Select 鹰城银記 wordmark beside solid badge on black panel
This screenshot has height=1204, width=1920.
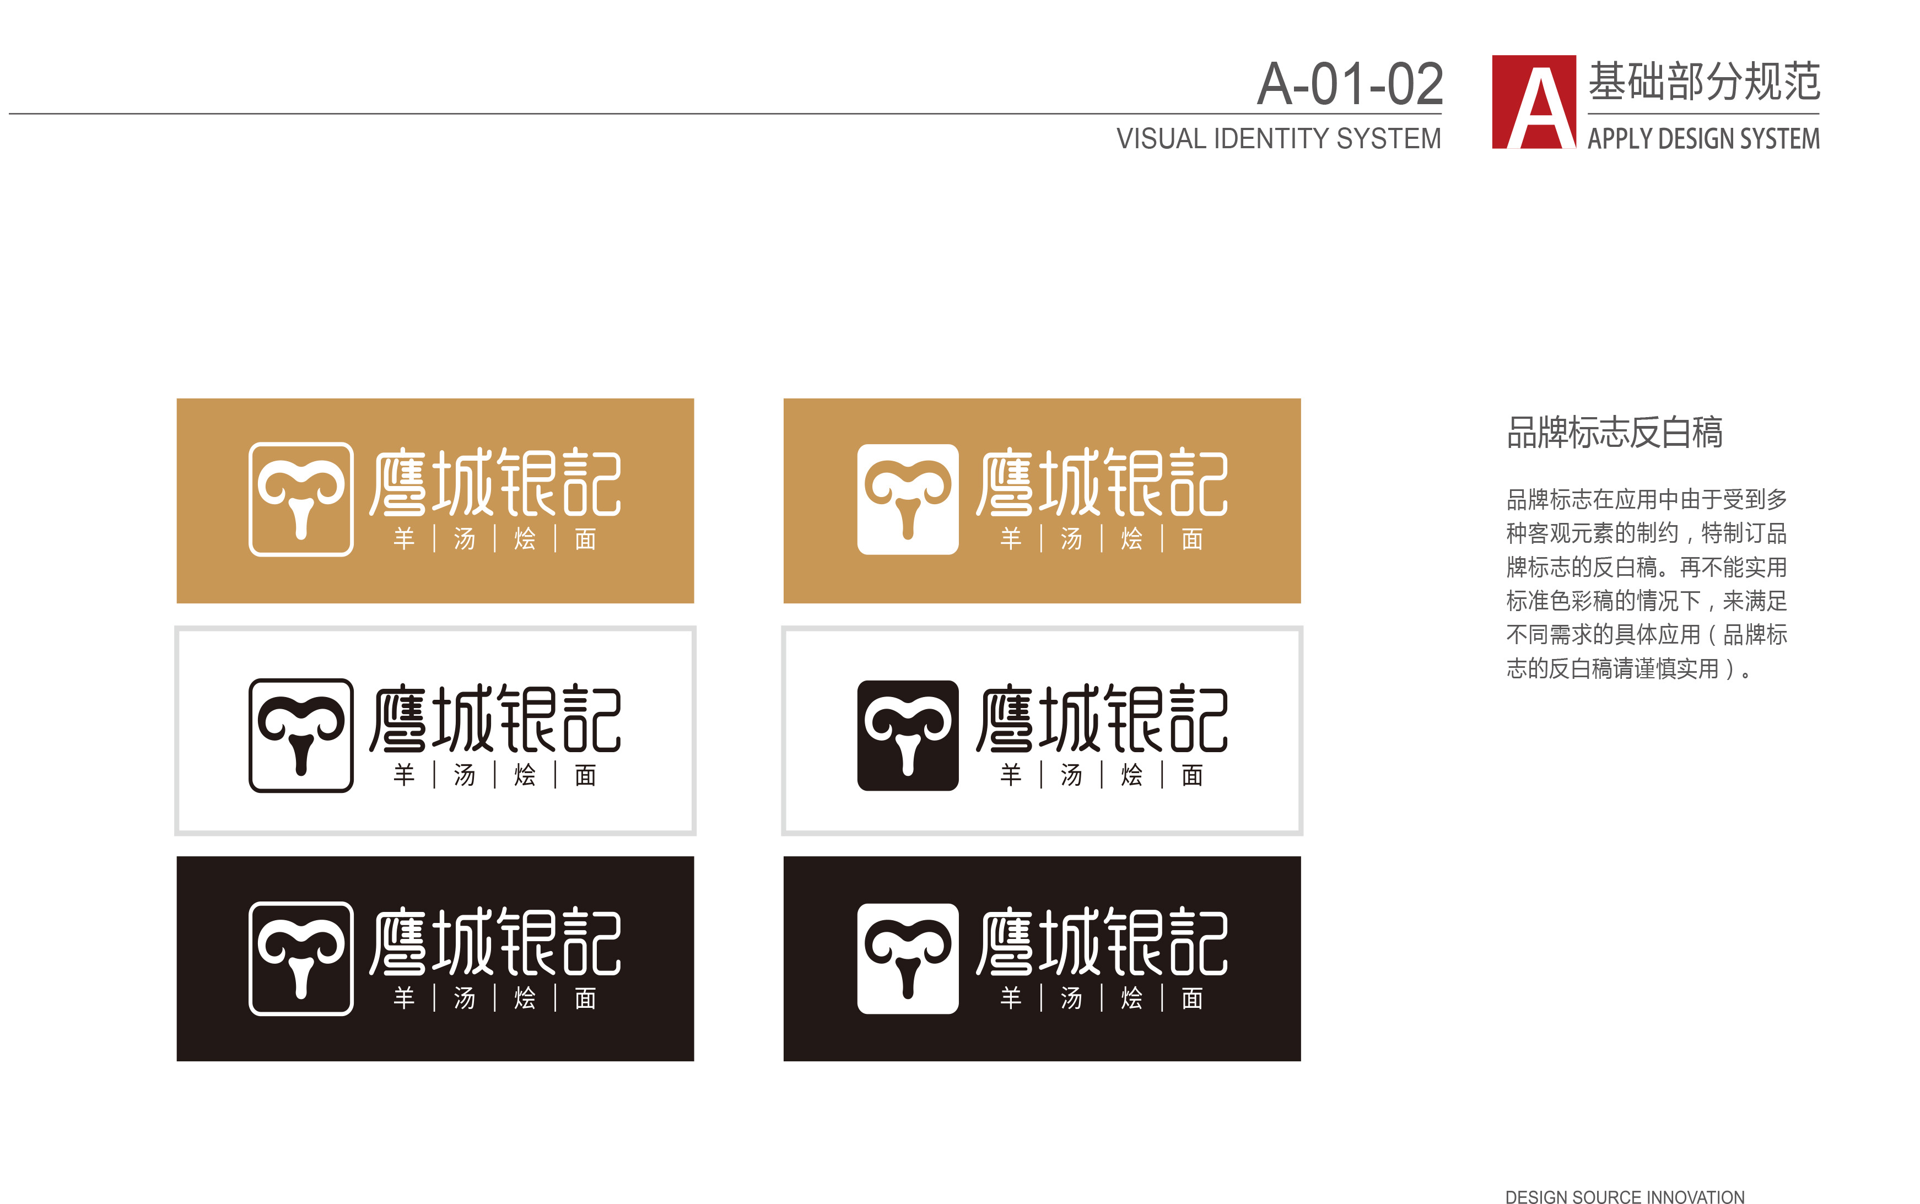[1101, 941]
